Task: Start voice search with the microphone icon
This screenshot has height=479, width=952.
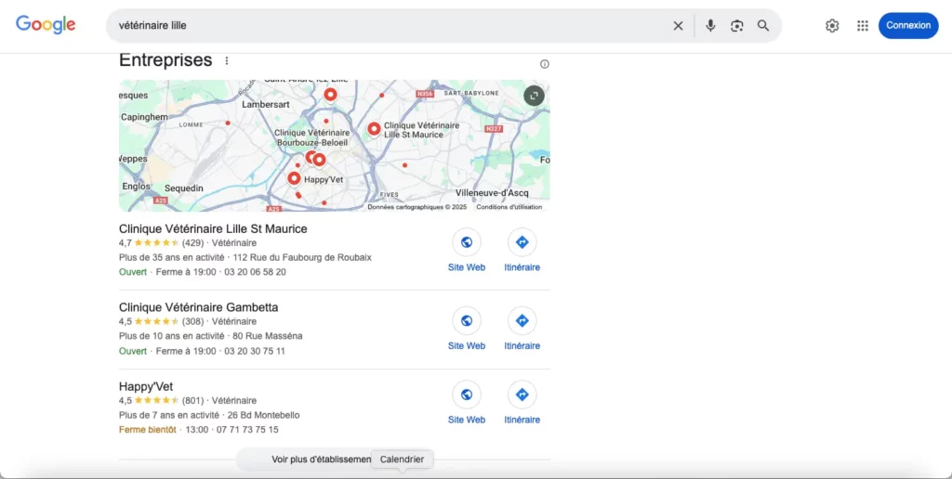Action: 710,25
